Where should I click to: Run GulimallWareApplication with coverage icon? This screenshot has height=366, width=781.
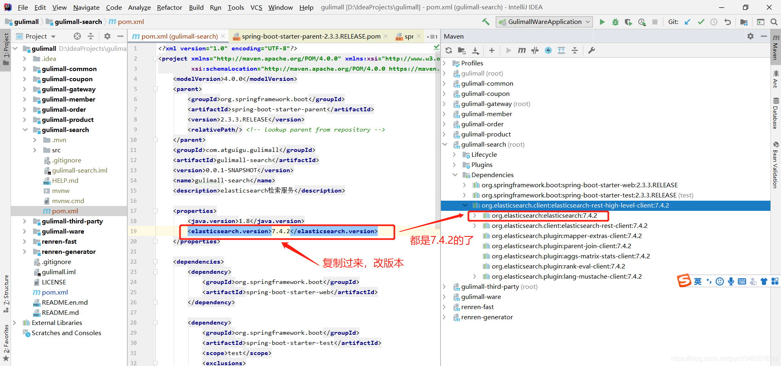[628, 22]
